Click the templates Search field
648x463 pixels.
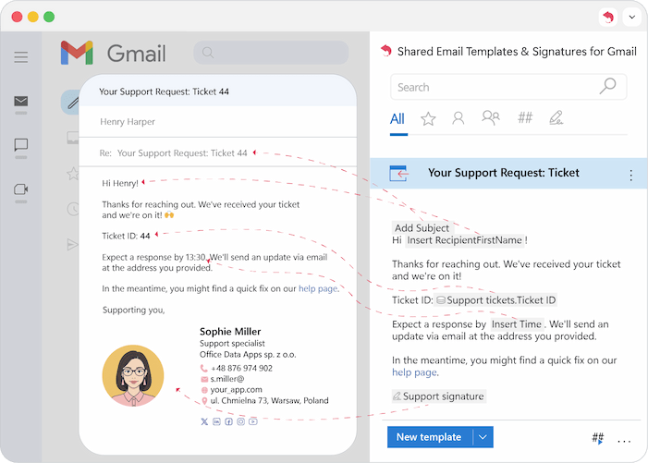pyautogui.click(x=508, y=87)
